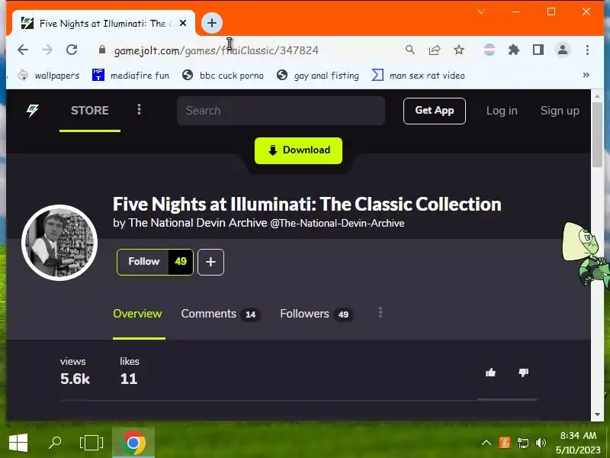Close the Five Nights at Illuminati tab
This screenshot has width=610, height=458.
[183, 24]
